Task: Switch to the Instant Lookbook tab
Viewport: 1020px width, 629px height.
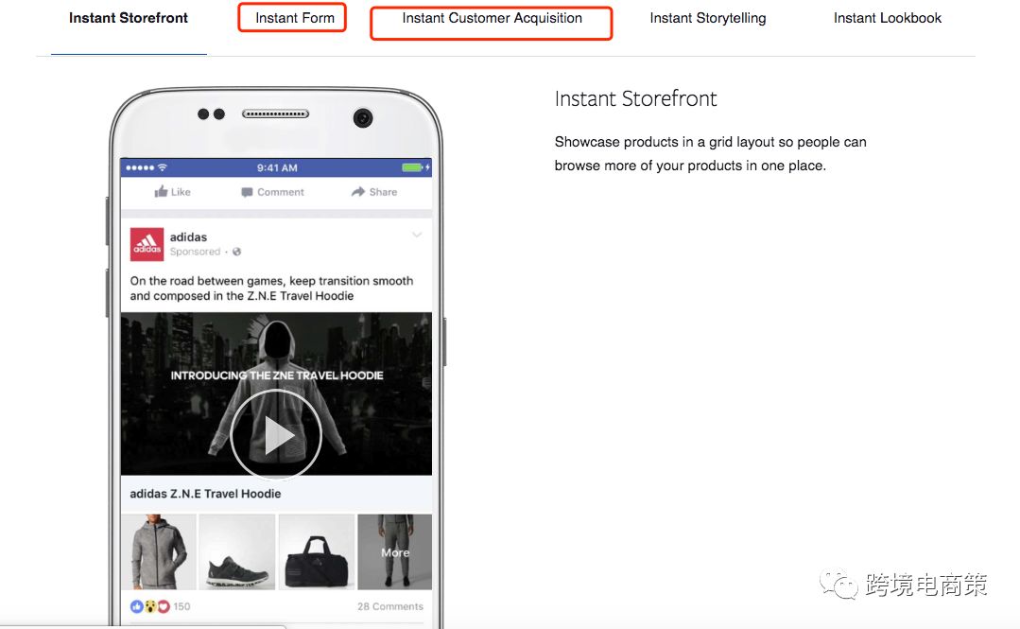Action: tap(886, 17)
